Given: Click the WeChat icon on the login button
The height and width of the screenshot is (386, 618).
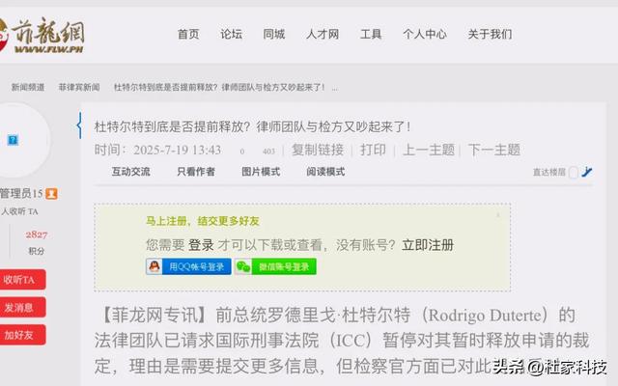Looking at the screenshot, I should pyautogui.click(x=243, y=266).
